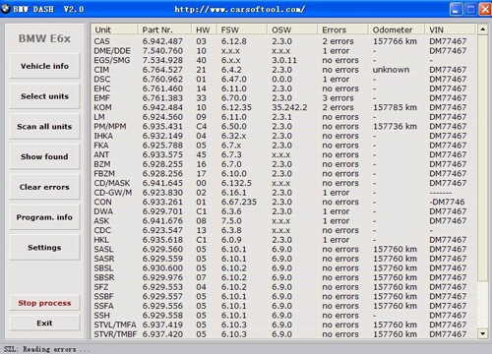Click the scrollbar down arrow
492x354 pixels.
pyautogui.click(x=482, y=334)
